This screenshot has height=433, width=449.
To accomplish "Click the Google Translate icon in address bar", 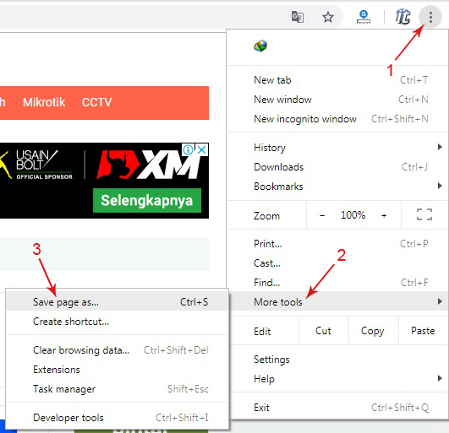I will click(298, 17).
